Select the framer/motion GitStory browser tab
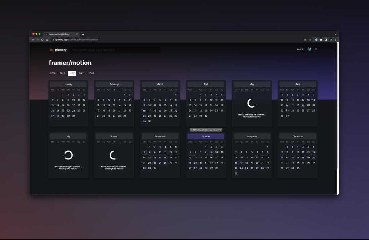369x240 pixels. click(x=61, y=34)
